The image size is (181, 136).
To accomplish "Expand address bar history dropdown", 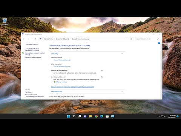I will click(127, 39).
